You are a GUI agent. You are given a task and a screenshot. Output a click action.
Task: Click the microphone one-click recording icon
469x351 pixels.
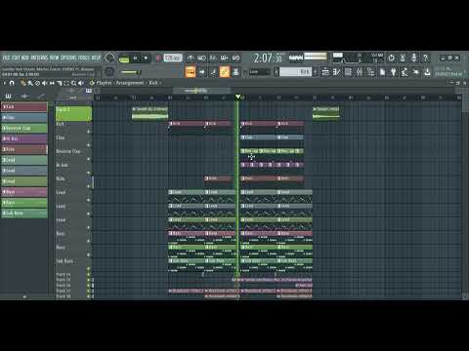[x=414, y=58]
